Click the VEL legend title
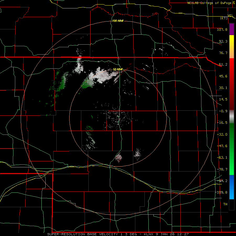 (x=230, y=15)
